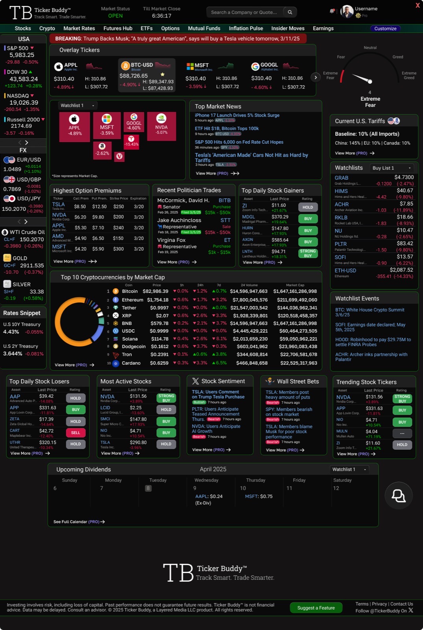The width and height of the screenshot is (423, 630).
Task: Open GRAB row in watchlist
Action: [374, 180]
